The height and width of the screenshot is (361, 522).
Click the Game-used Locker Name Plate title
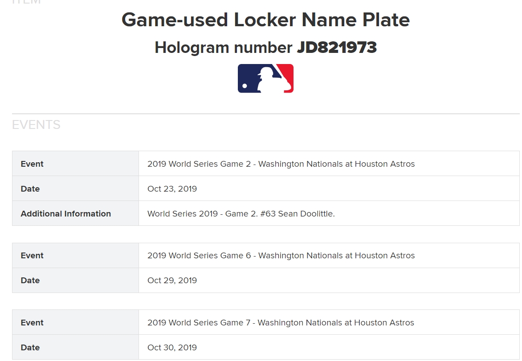point(265,20)
